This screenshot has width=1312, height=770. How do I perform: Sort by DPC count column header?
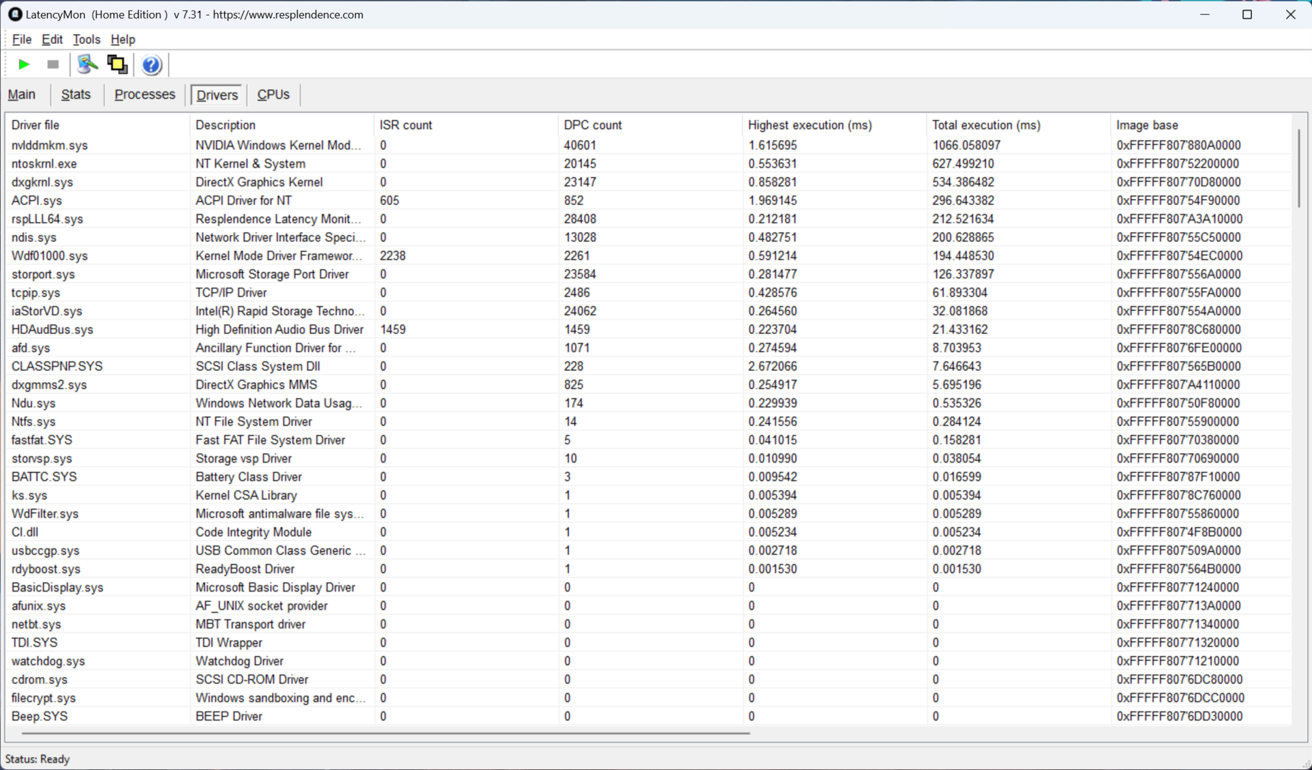coord(592,125)
